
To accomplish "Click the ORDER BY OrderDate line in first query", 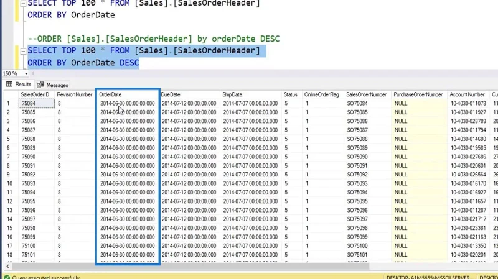I will [x=71, y=15].
